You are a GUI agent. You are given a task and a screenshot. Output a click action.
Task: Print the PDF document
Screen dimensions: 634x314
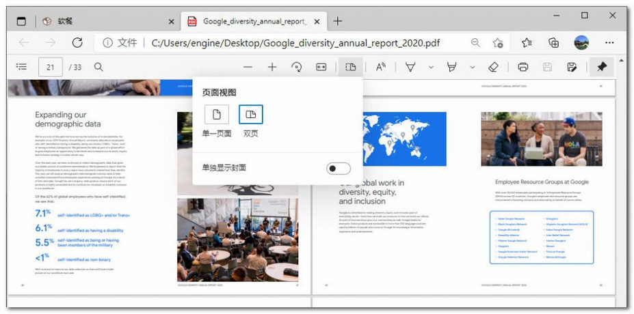(x=523, y=67)
